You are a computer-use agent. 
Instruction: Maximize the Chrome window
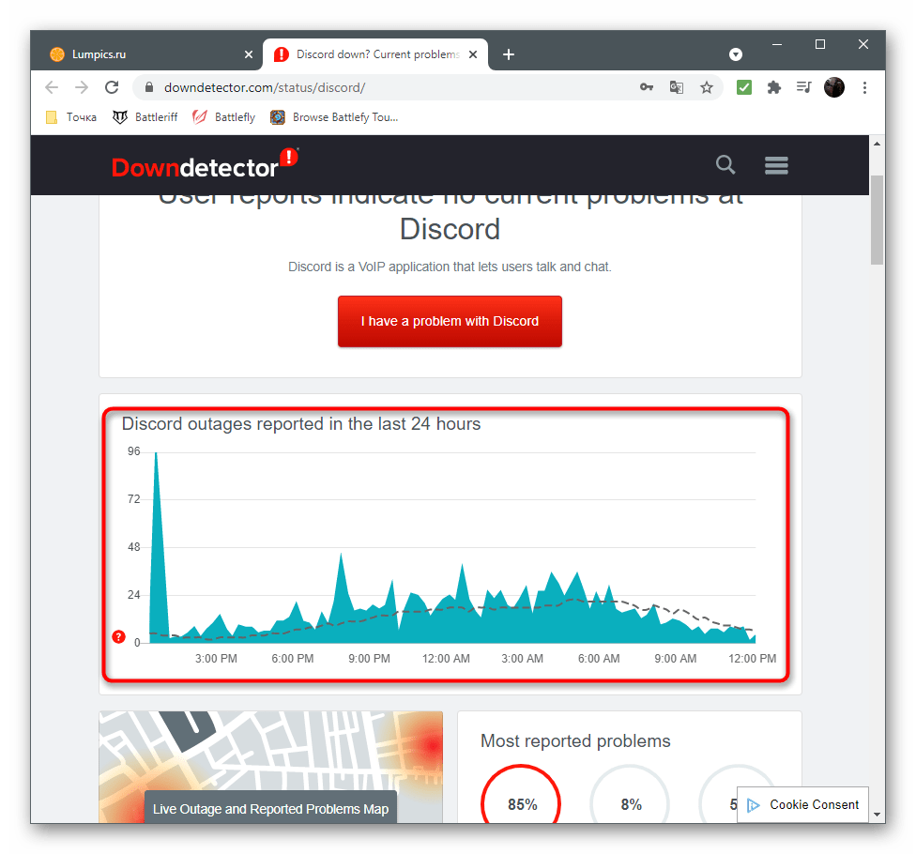(x=820, y=44)
